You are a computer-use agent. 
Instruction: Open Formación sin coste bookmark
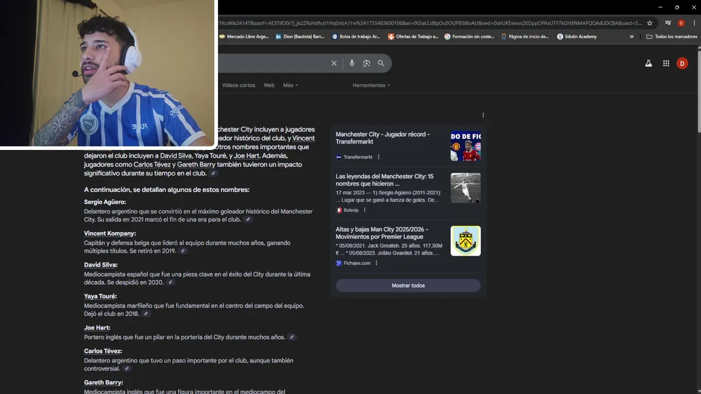coord(469,37)
